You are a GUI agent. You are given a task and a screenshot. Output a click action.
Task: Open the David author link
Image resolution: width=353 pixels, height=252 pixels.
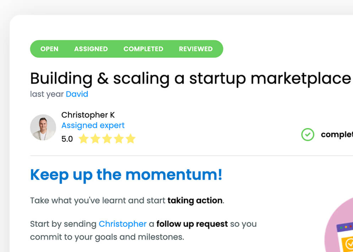(77, 94)
